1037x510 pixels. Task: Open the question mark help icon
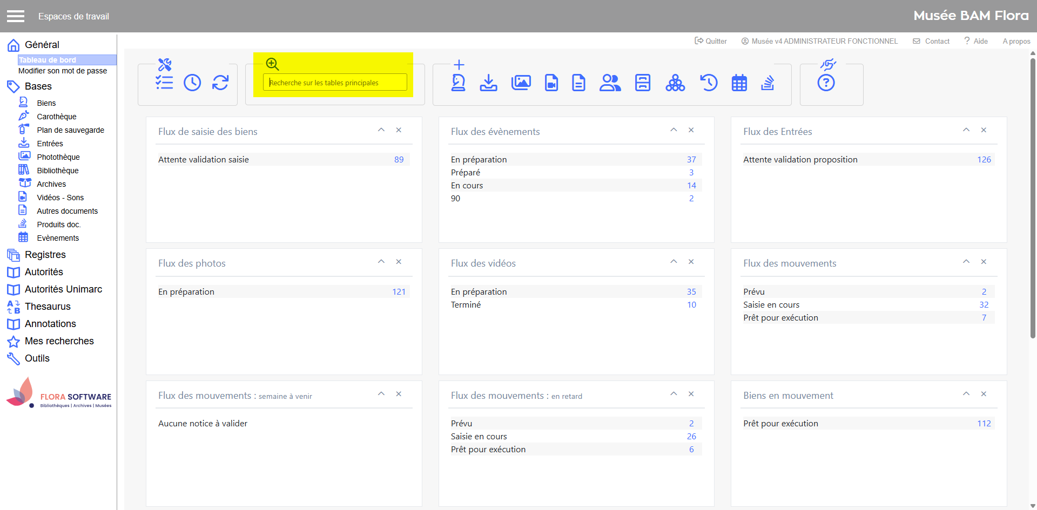826,83
